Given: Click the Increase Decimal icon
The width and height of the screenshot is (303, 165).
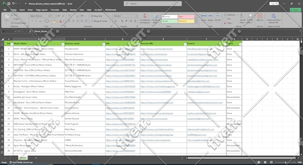Looking at the screenshot, I should (x=131, y=21).
